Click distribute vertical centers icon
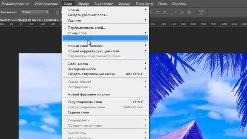 point(158,12)
